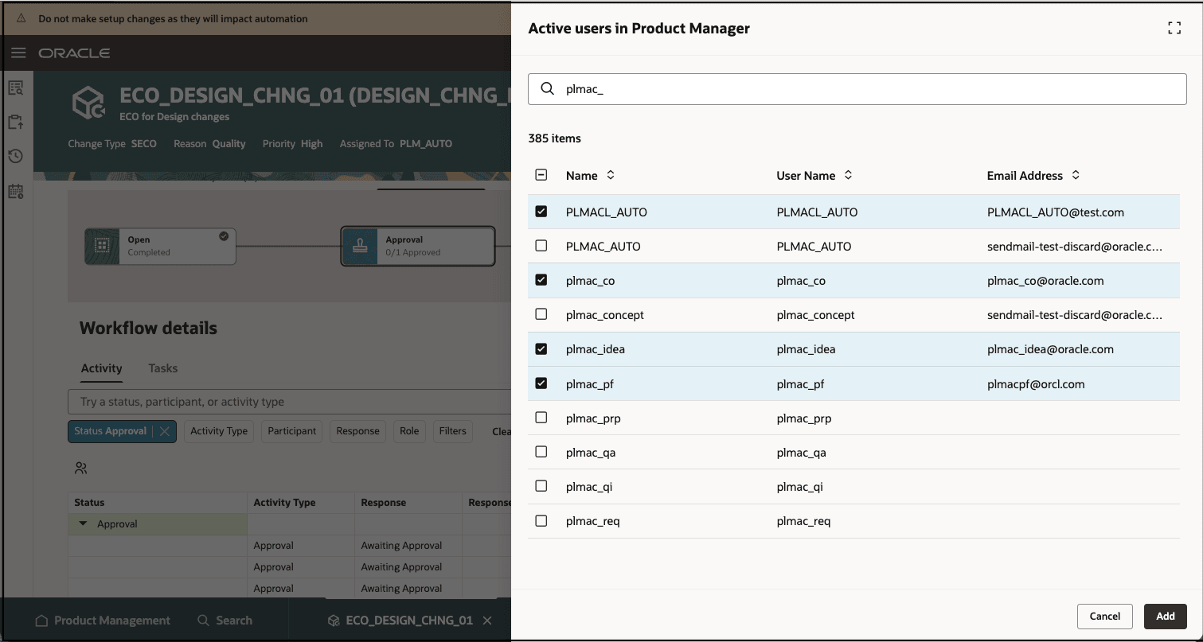Check the plmac_req user checkbox
This screenshot has height=642, width=1203.
point(541,521)
